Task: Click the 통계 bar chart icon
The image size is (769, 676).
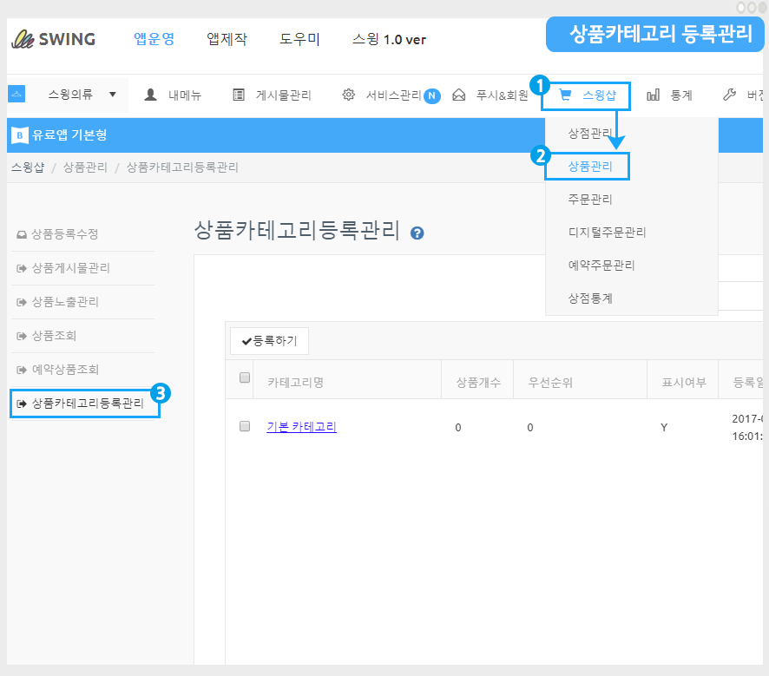Action: pyautogui.click(x=653, y=95)
